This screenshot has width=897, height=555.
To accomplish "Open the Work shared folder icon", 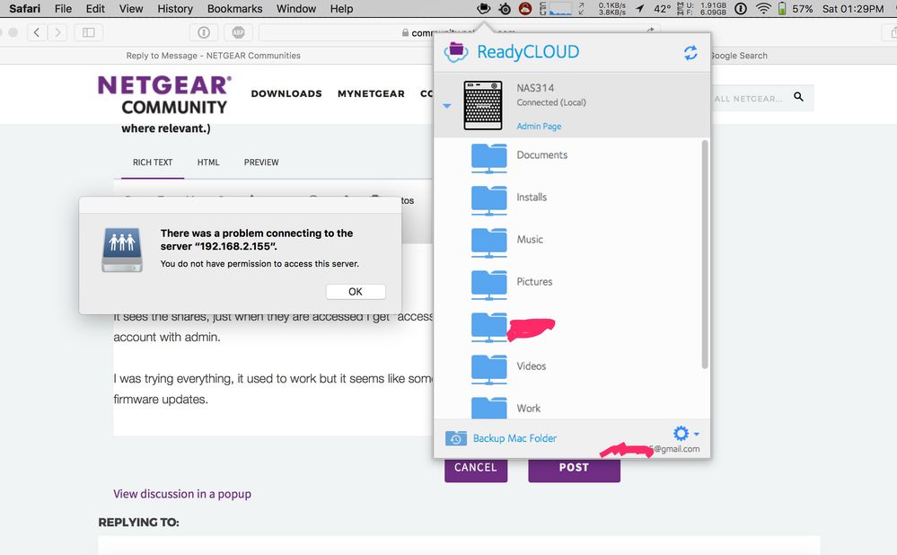I will 488,408.
